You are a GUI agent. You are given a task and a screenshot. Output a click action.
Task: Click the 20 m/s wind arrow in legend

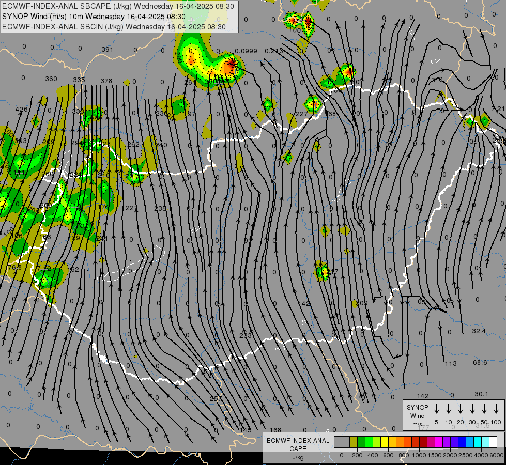(461, 408)
